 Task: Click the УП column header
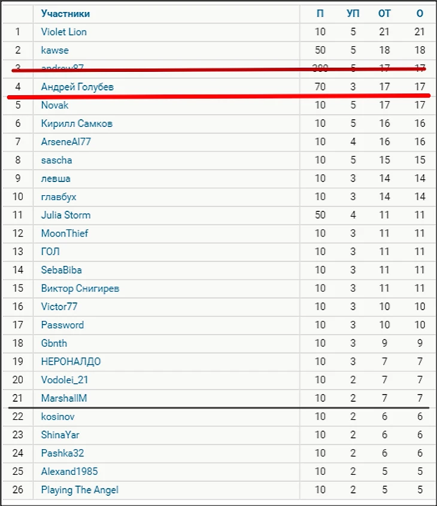click(353, 14)
